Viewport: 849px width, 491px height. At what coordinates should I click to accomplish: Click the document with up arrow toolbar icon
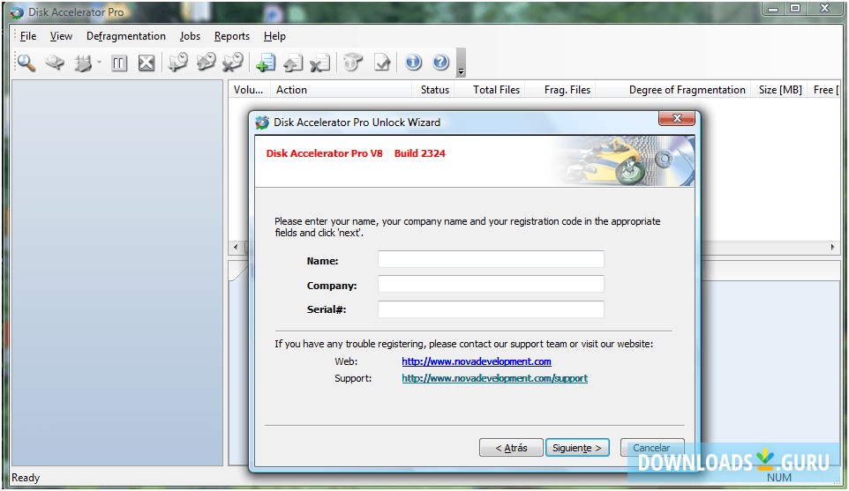coord(293,63)
